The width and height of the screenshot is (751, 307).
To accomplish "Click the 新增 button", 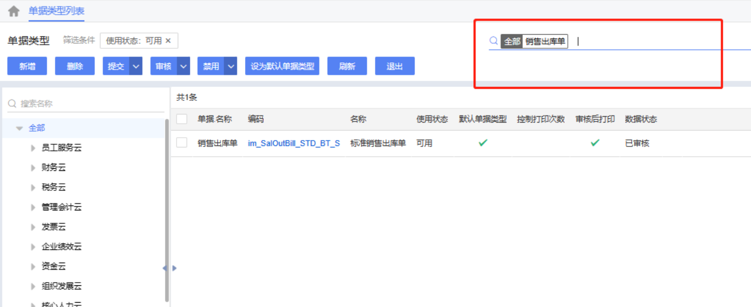I will coord(27,66).
